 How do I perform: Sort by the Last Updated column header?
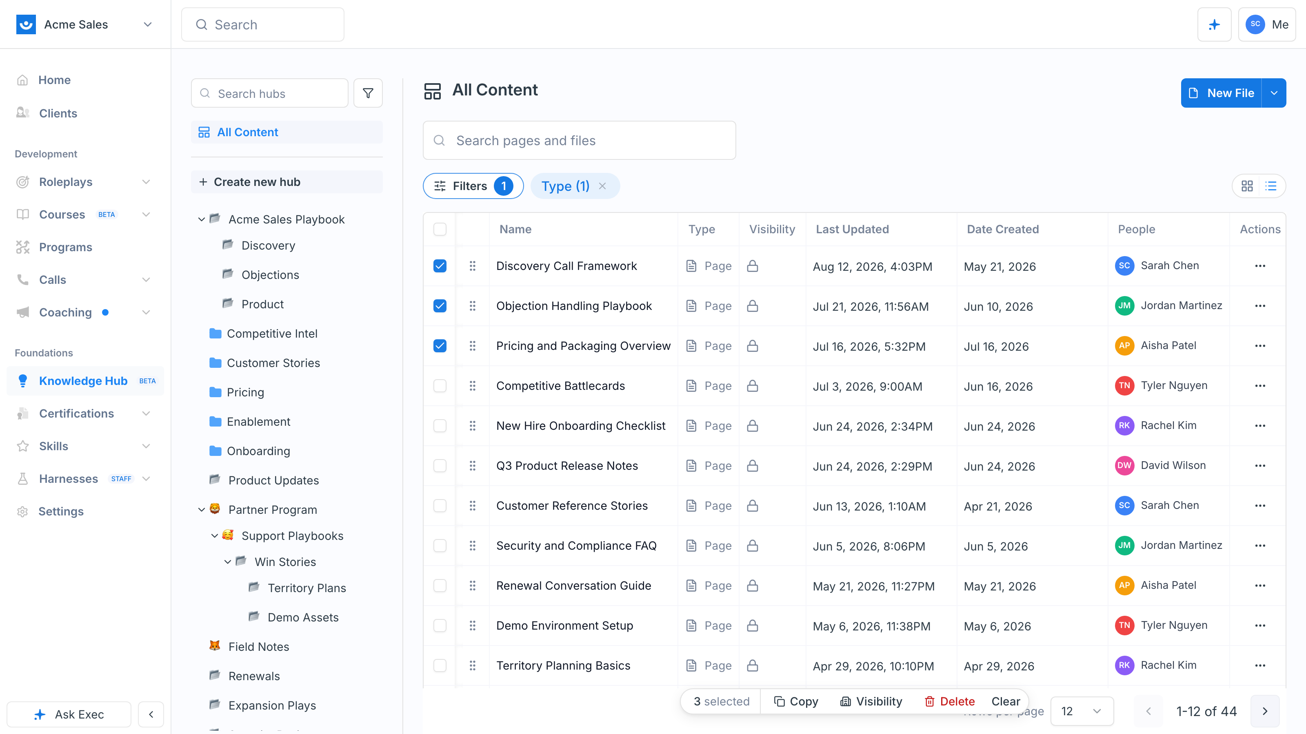[852, 229]
